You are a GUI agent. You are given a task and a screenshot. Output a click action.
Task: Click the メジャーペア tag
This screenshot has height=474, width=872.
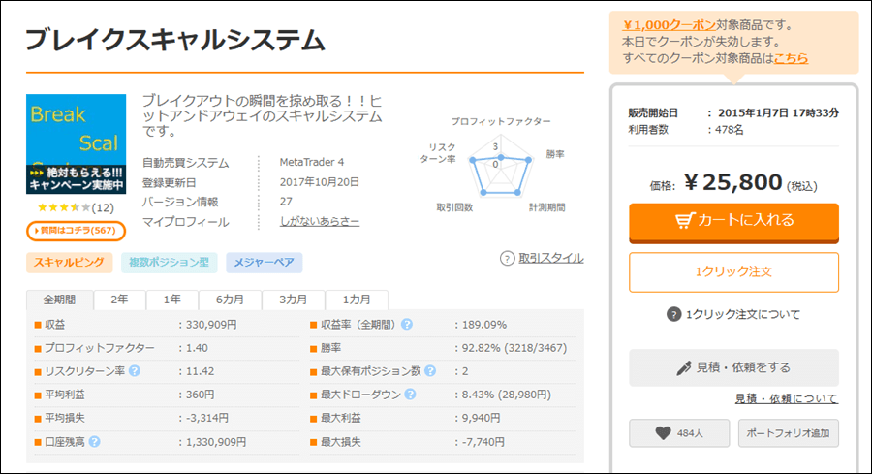tap(265, 263)
